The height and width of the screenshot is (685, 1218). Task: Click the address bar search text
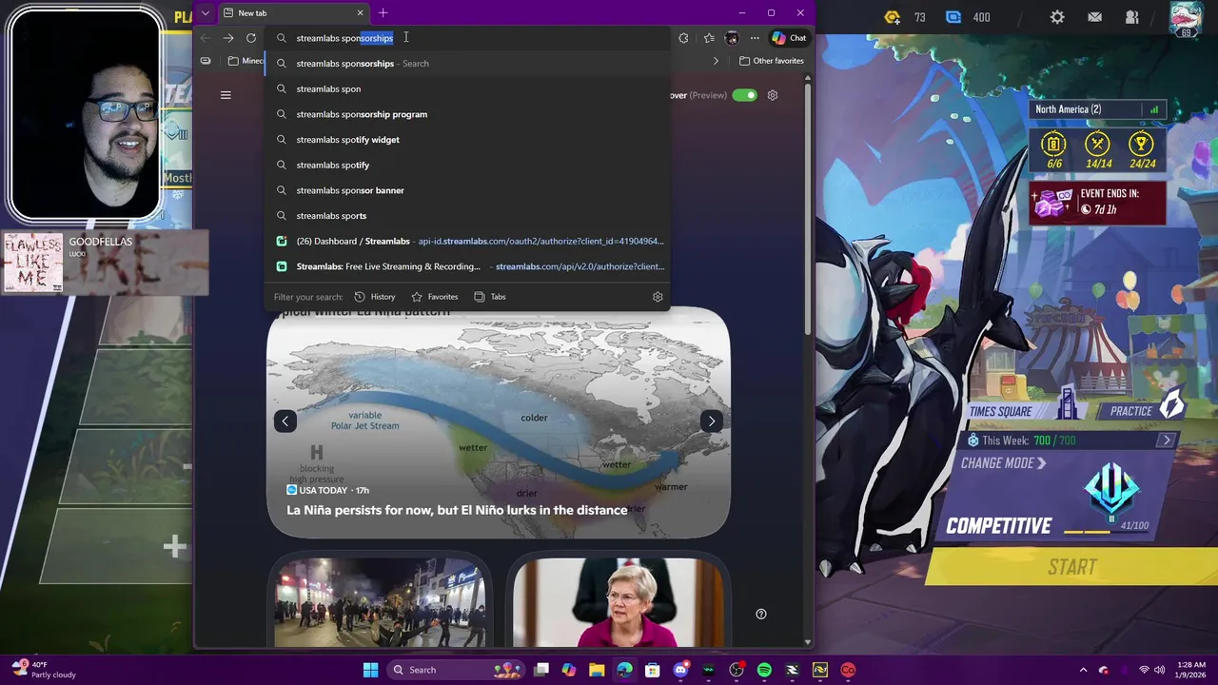pos(344,38)
